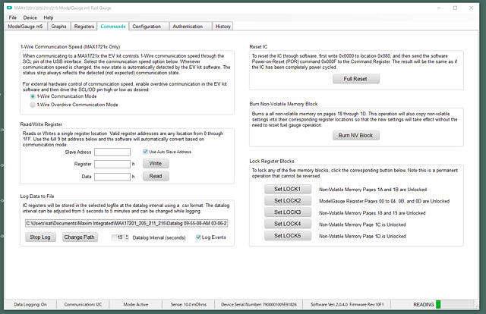
Task: Click the Set LOCK5 button
Action: (x=288, y=235)
